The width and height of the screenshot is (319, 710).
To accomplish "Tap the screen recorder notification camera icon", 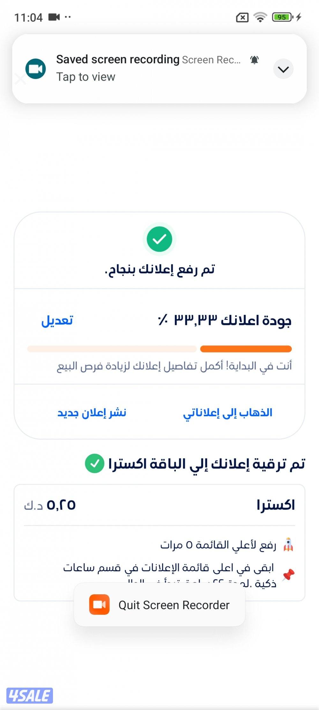I will coord(35,69).
